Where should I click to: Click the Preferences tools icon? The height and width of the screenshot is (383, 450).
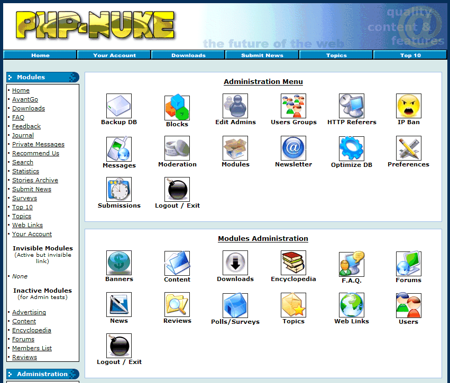coord(409,148)
